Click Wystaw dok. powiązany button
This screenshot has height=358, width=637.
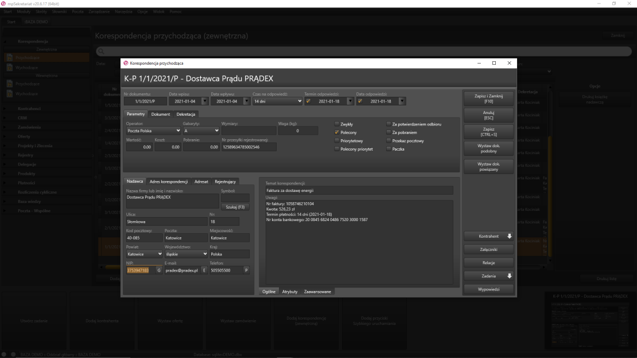488,167
